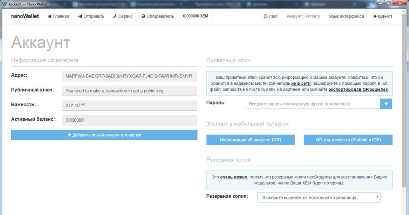Show account info QR code
This screenshot has width=409, height=215.
pyautogui.click(x=250, y=140)
